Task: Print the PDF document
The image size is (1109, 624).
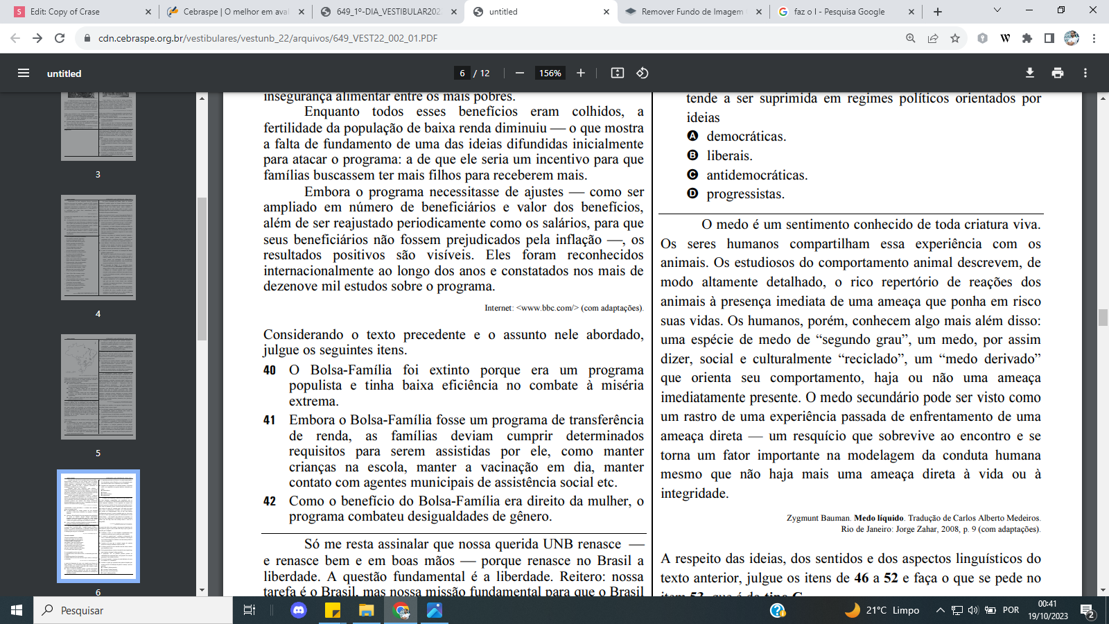Action: coord(1058,73)
